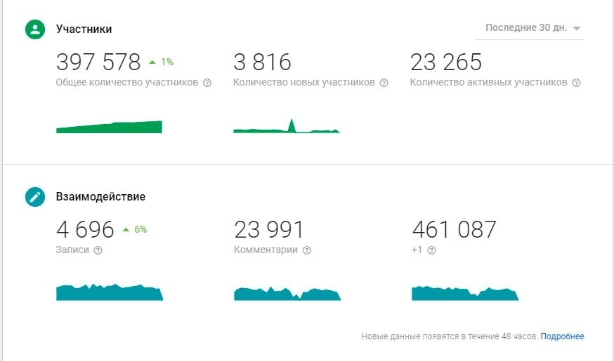Click the Взаимодействие section heading
The image size is (614, 361).
[x=100, y=196]
